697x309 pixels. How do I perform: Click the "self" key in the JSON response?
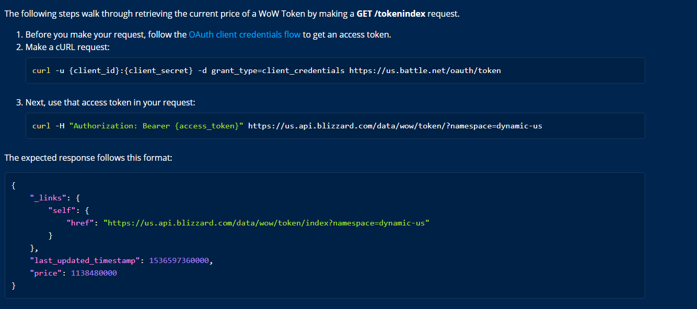(62, 210)
